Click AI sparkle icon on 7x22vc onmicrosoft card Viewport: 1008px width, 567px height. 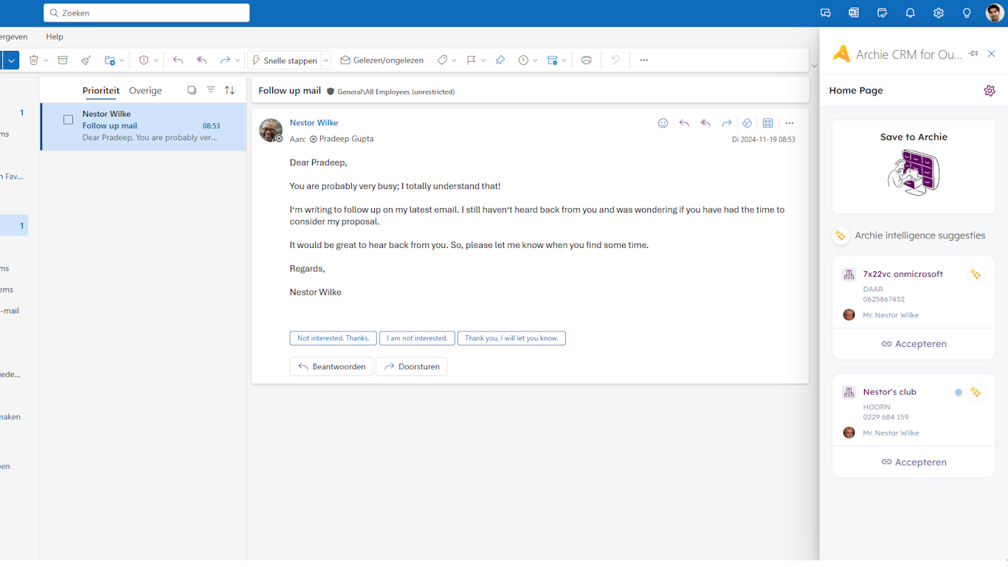[x=976, y=274]
